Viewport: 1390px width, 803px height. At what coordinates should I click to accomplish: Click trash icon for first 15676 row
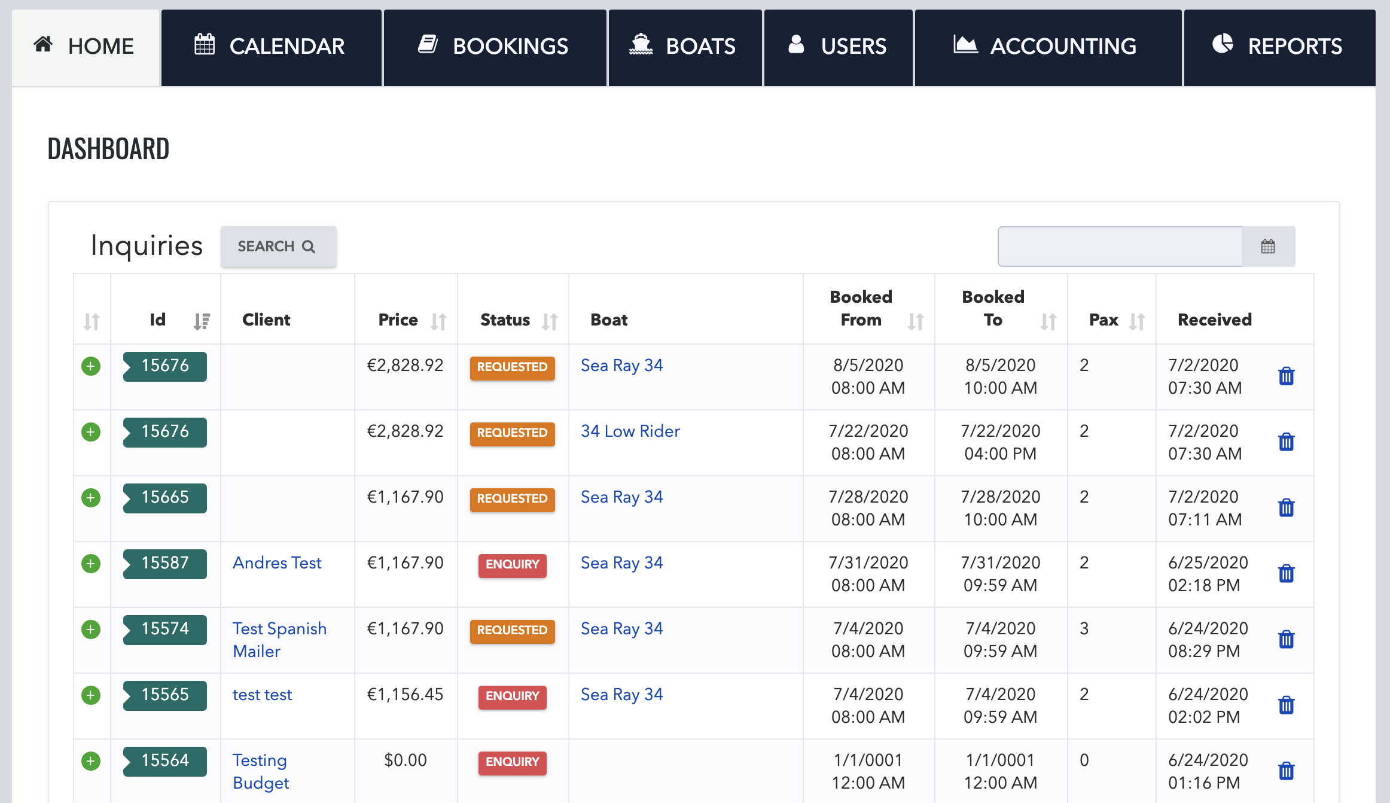[1286, 376]
